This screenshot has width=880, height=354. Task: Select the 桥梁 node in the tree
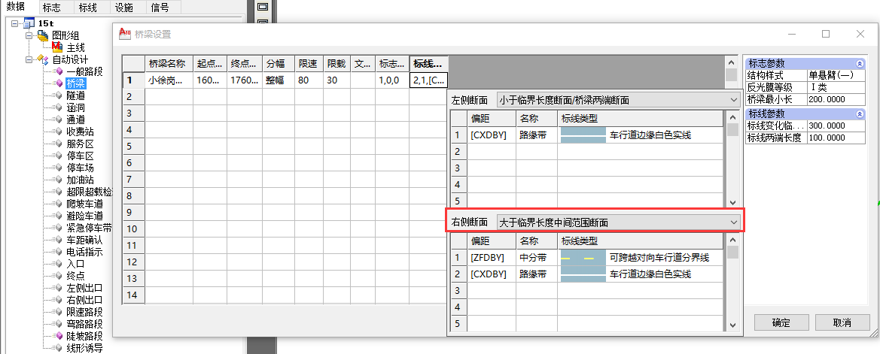[x=75, y=83]
